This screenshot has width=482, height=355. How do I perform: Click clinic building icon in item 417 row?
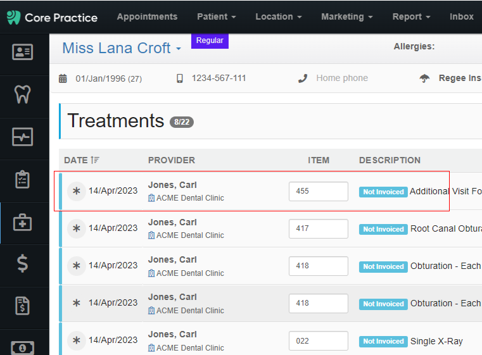pyautogui.click(x=151, y=235)
